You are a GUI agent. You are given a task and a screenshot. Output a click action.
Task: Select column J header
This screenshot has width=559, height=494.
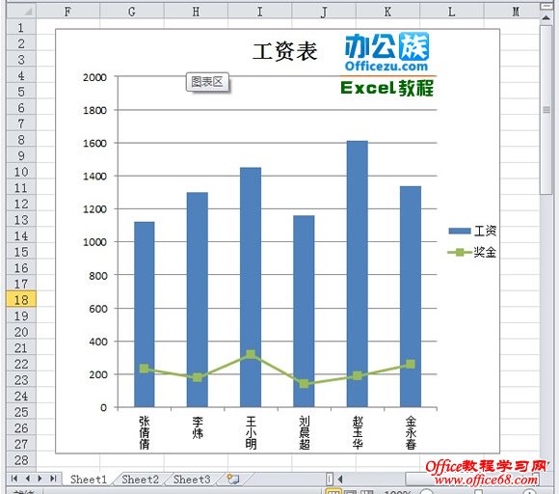click(x=324, y=12)
